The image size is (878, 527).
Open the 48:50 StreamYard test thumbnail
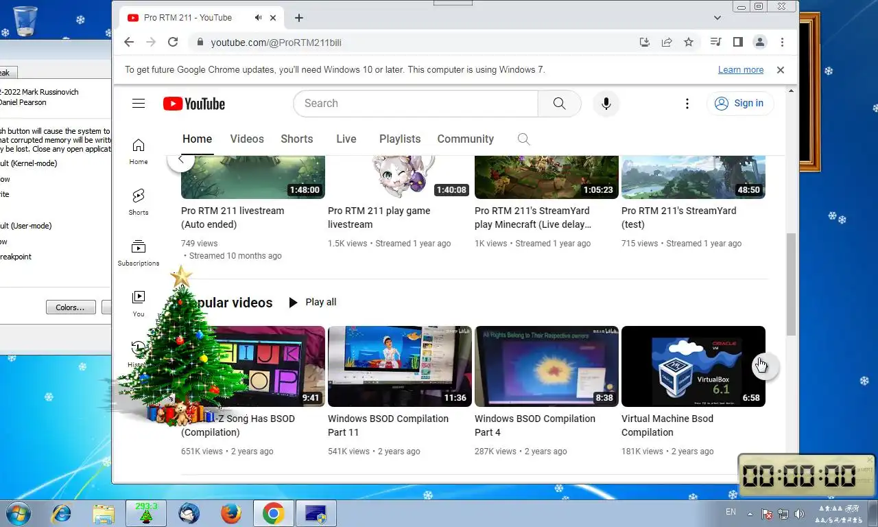tap(693, 178)
